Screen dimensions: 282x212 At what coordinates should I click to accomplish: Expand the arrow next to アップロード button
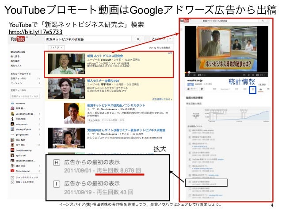coord(170,39)
